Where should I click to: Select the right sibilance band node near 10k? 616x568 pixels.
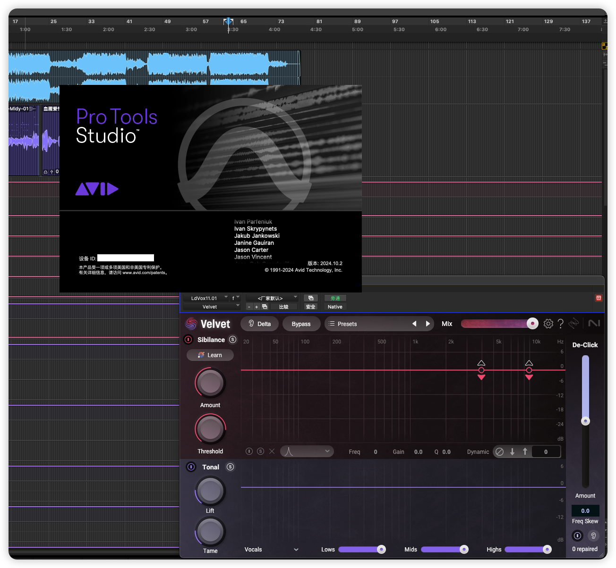529,370
